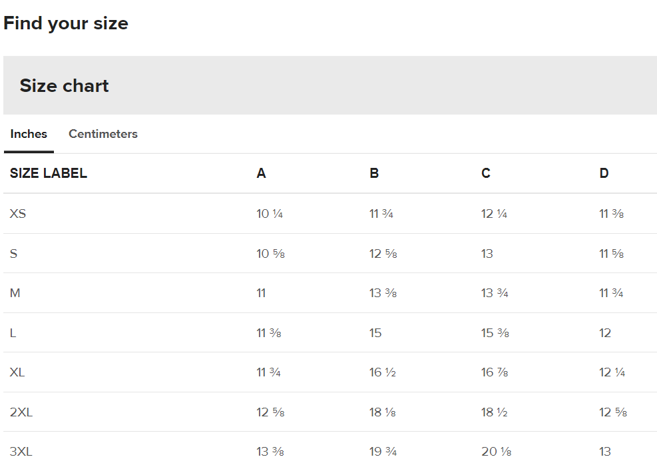Click the SIZE LABEL column header
The width and height of the screenshot is (657, 471).
49,173
